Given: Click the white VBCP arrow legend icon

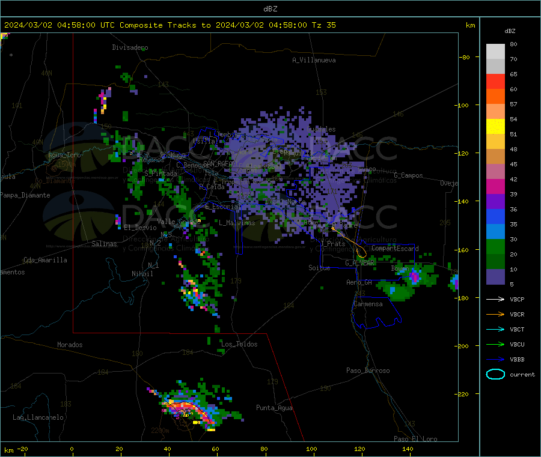Looking at the screenshot, I should 495,299.
